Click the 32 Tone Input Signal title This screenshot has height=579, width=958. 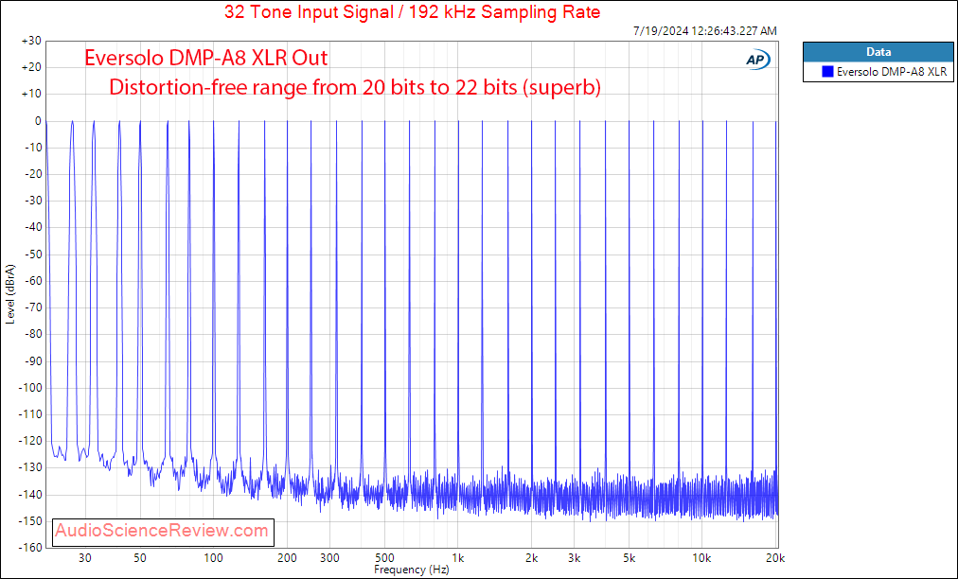tap(413, 11)
